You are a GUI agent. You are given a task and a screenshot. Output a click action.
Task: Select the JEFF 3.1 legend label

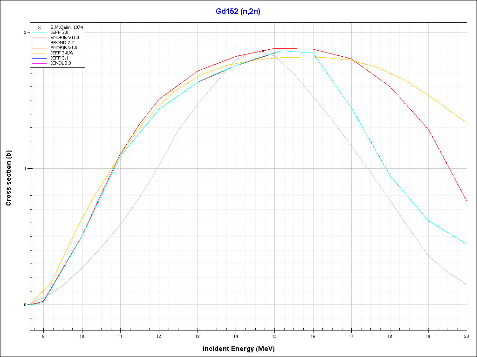tap(58, 58)
